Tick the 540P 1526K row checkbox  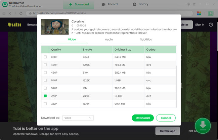click(x=45, y=81)
